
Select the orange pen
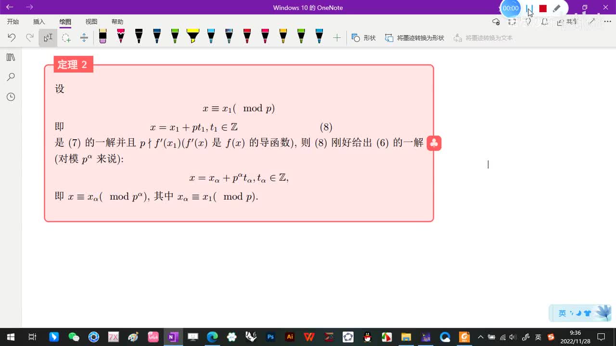pos(283,36)
